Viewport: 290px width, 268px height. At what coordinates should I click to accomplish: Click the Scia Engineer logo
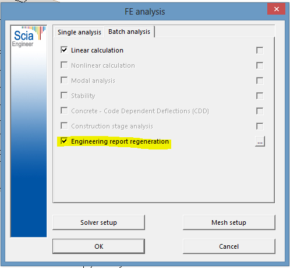pos(29,36)
